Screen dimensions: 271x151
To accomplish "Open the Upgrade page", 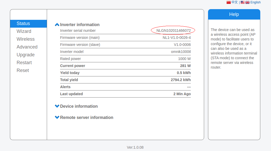I will tap(26, 55).
